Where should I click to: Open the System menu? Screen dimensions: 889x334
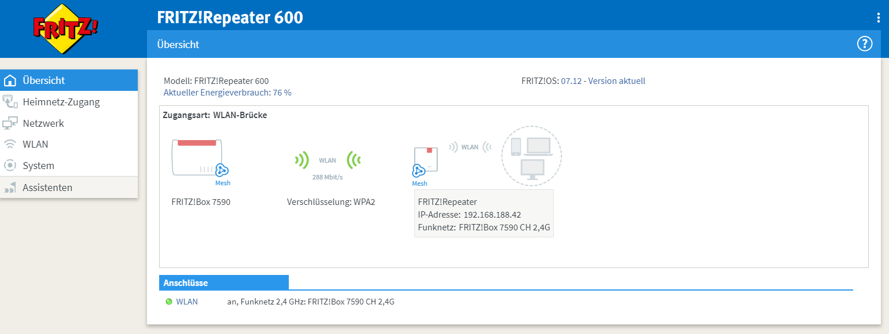tap(69, 166)
